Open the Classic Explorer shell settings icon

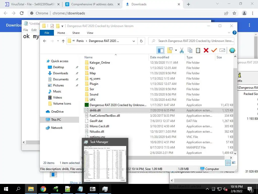(232, 50)
